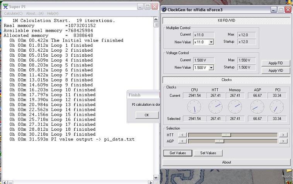Click the HTT slider left arrow
This screenshot has height=184, width=293.
click(182, 135)
